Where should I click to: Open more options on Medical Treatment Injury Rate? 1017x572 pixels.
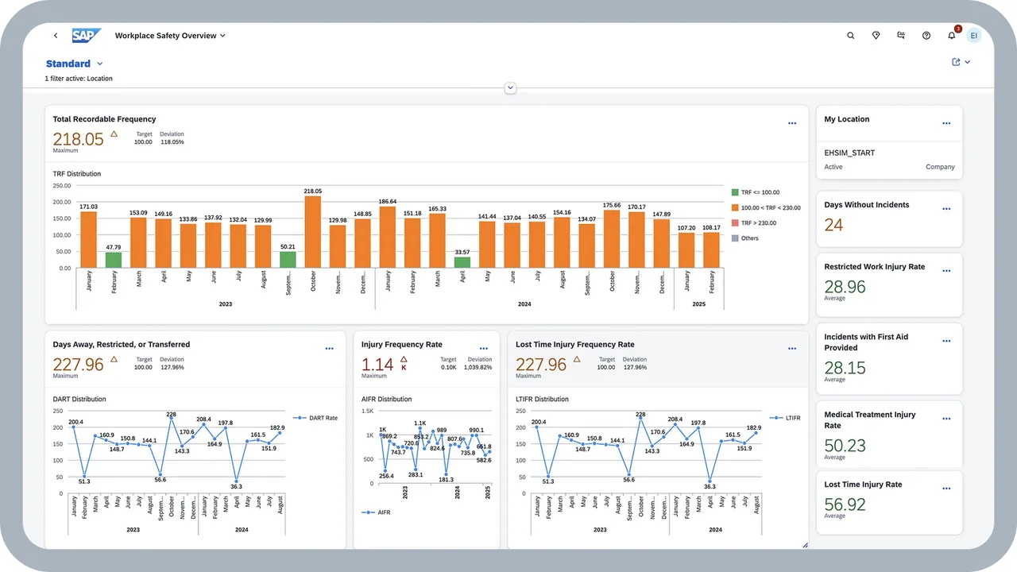pyautogui.click(x=946, y=419)
